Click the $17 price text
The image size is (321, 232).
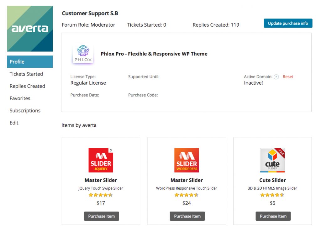tap(101, 203)
